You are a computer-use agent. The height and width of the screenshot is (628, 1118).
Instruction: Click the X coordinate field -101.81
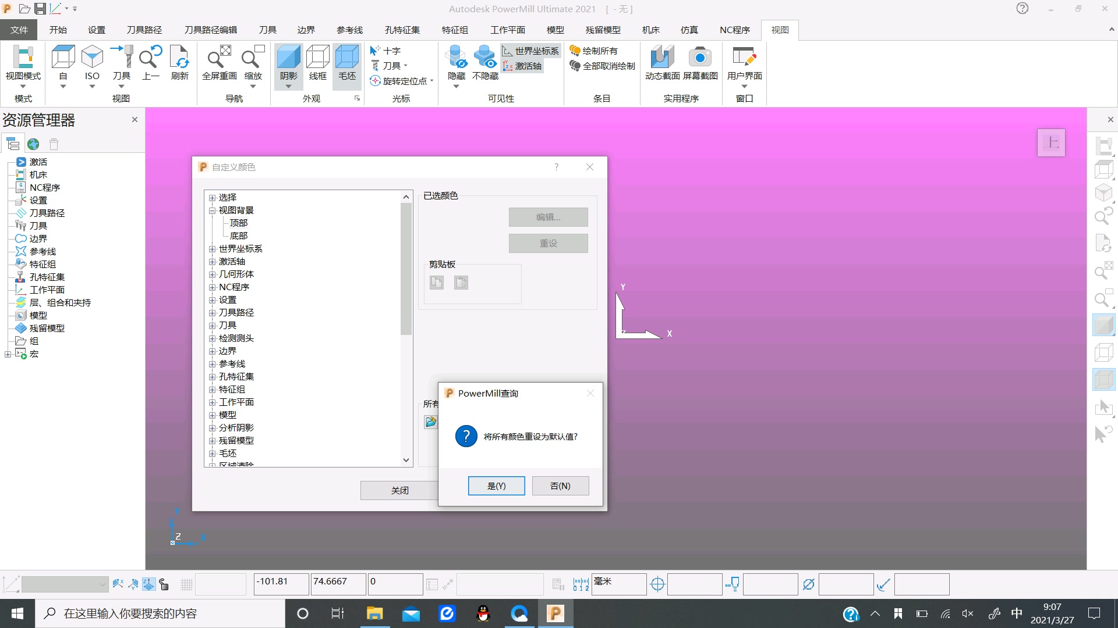[x=281, y=584]
